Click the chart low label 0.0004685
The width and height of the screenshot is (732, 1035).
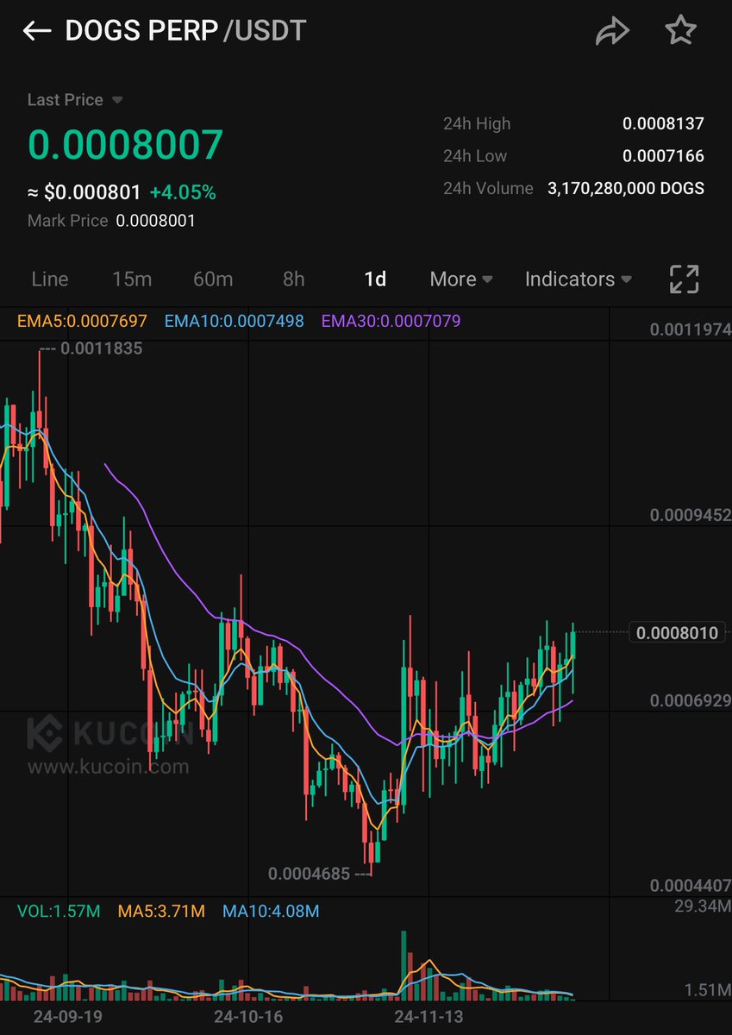click(309, 874)
